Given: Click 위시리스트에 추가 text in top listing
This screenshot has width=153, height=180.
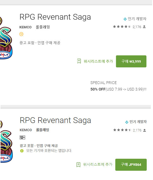Looking at the screenshot, I should pos(98,61).
